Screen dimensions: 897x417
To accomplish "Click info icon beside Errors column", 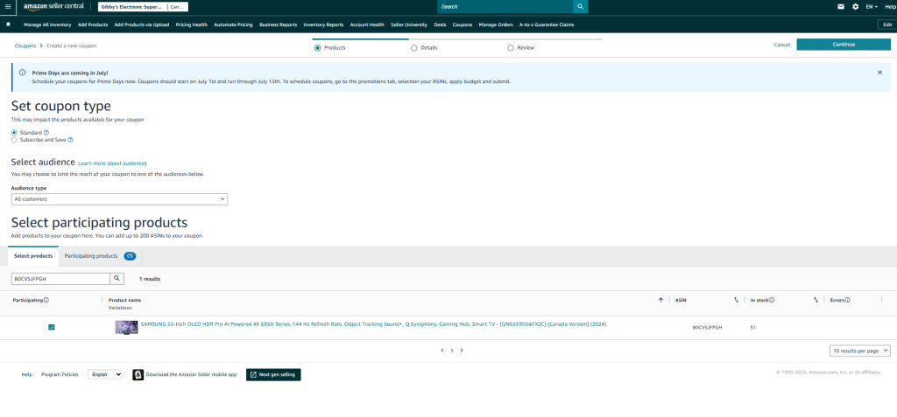I will (x=847, y=300).
